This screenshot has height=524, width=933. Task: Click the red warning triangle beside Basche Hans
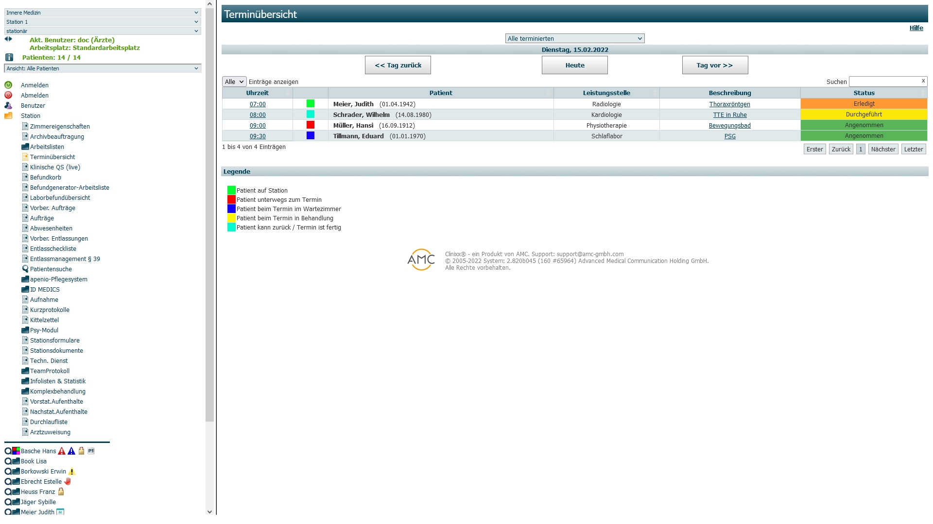62,451
